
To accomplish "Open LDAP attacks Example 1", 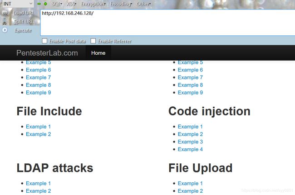I will click(x=39, y=183).
